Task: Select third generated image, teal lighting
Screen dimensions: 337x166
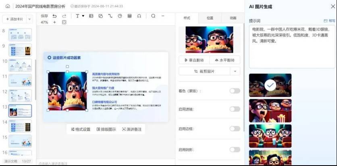Action: (x=270, y=136)
